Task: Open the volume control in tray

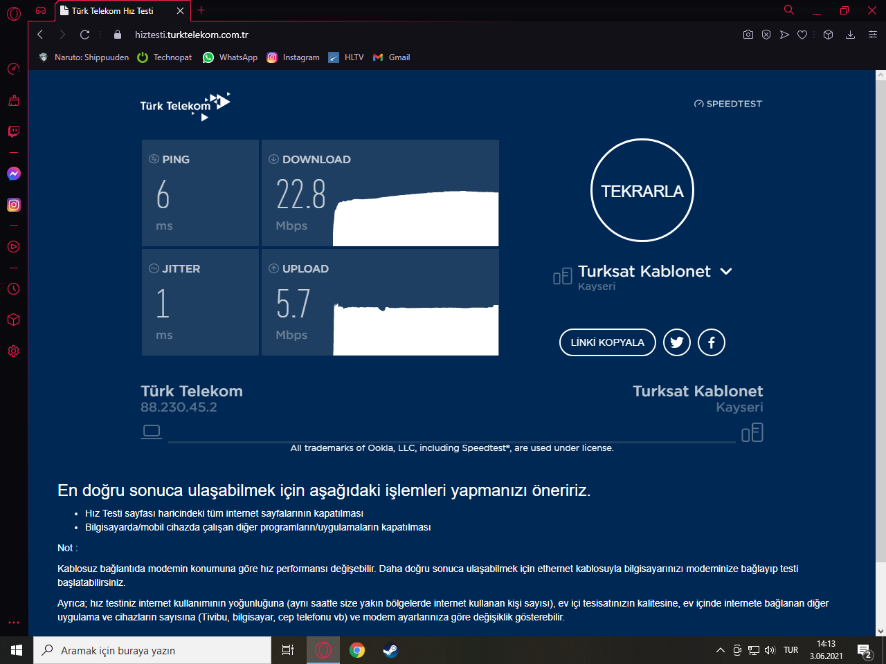Action: pyautogui.click(x=770, y=650)
